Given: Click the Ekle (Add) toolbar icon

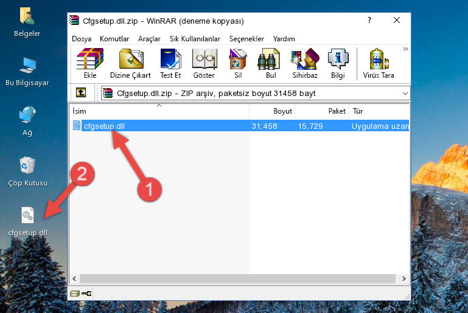Looking at the screenshot, I should (x=90, y=63).
